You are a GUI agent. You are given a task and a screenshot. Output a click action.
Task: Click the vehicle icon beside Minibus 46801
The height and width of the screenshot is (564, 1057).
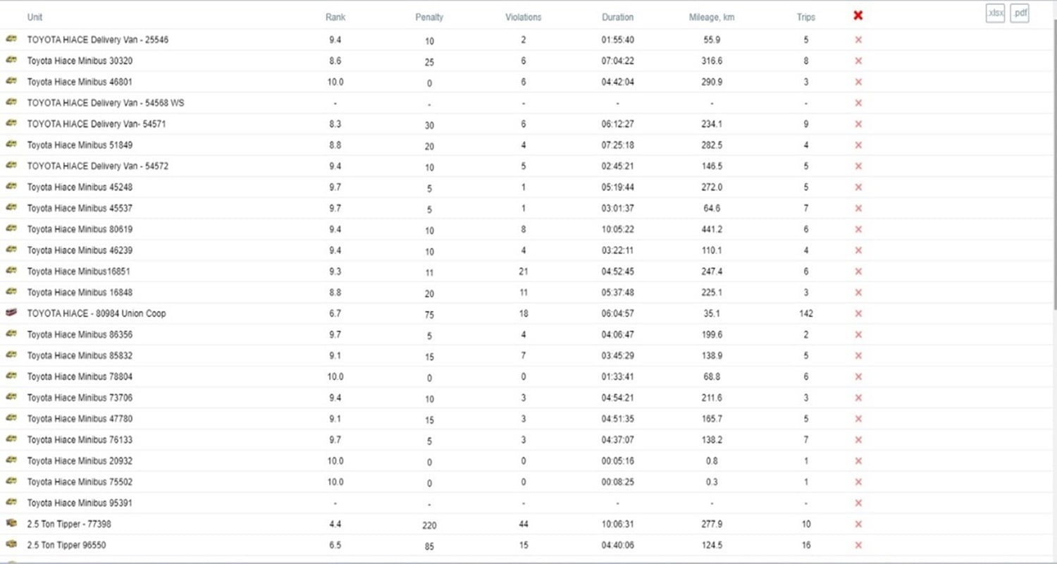pos(11,82)
